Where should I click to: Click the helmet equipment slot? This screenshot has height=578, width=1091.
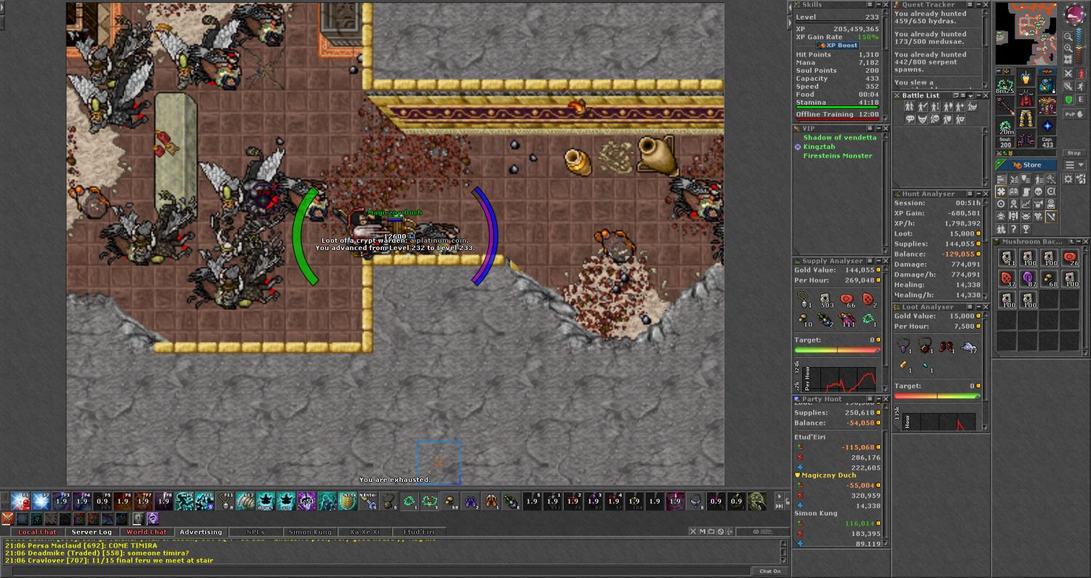1026,77
